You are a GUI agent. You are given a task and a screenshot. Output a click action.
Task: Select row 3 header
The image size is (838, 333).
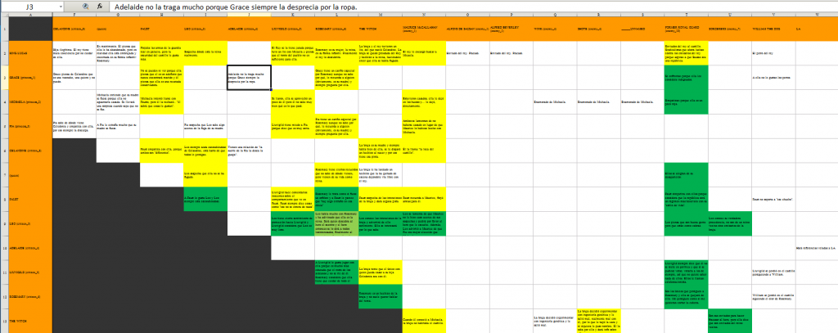pos(3,78)
